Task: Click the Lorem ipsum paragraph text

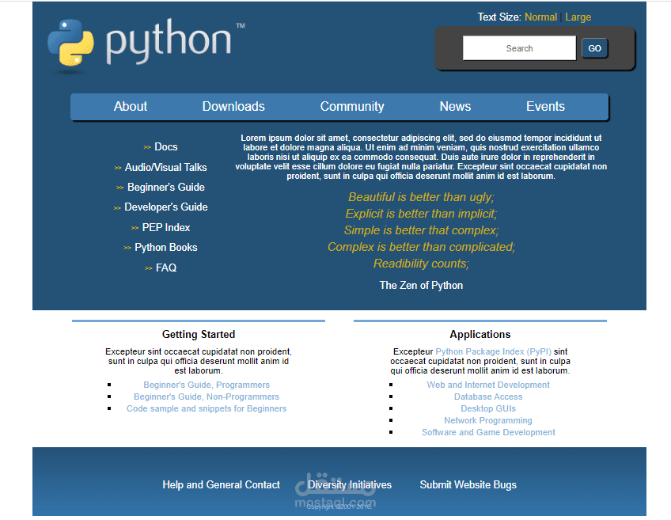Action: [421, 157]
